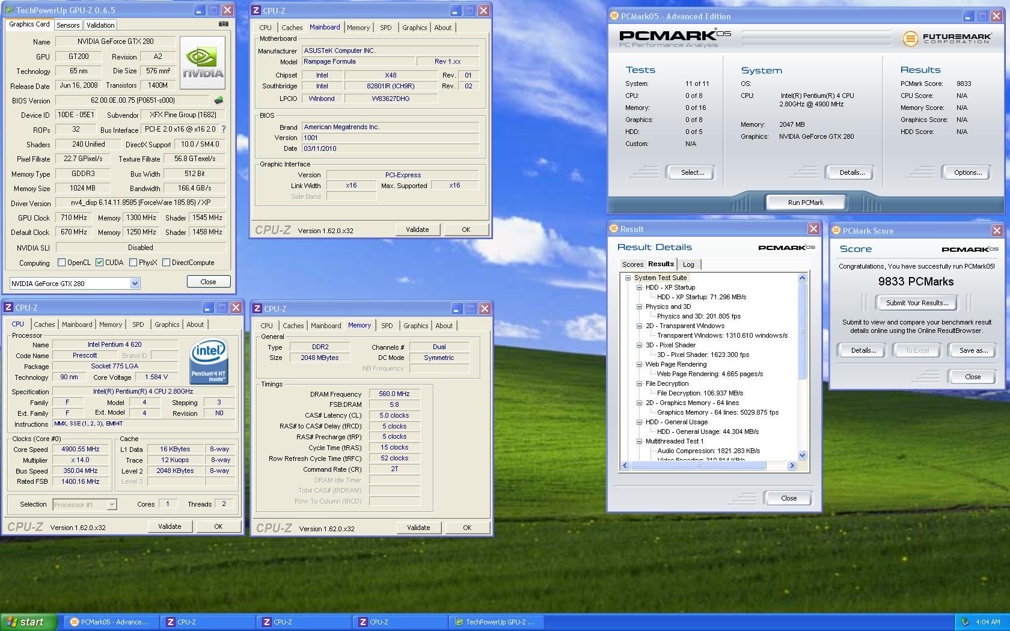
Task: Click the GPU-Z screenshot camera icon
Action: pyautogui.click(x=223, y=24)
